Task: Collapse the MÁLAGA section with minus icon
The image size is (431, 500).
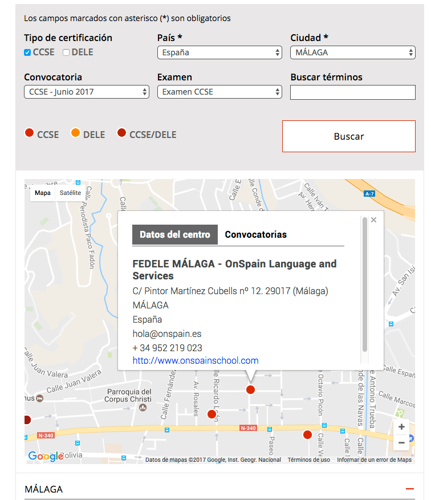Action: [410, 489]
